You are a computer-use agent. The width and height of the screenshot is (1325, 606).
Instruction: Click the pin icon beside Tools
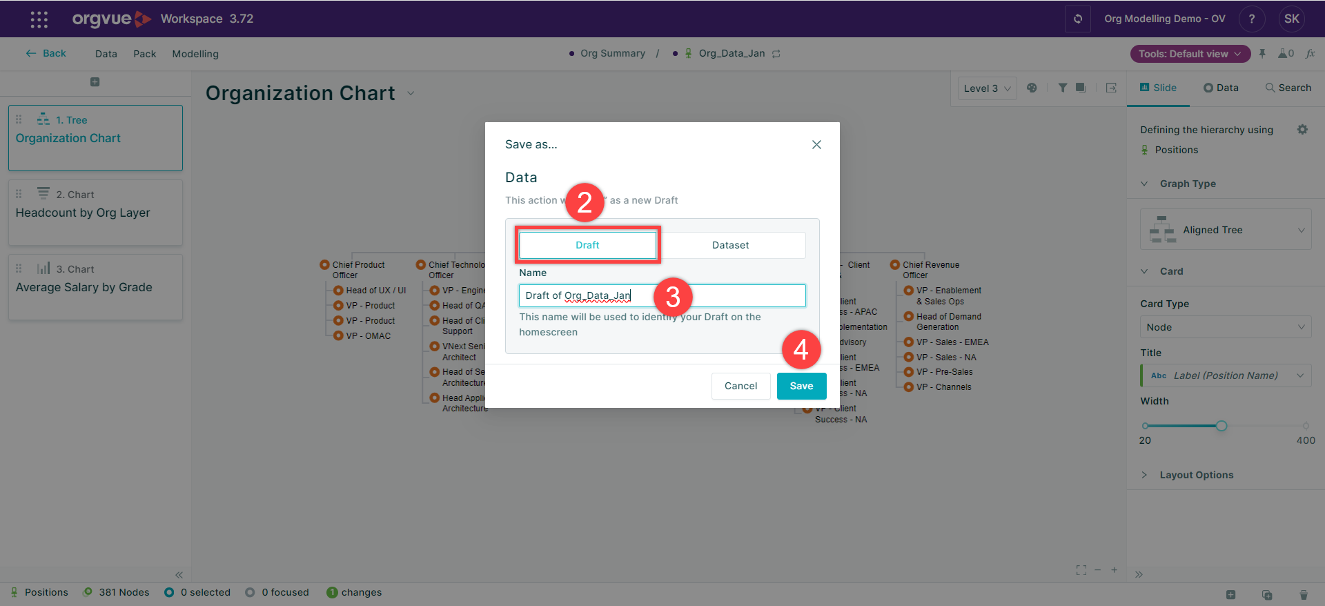1262,54
